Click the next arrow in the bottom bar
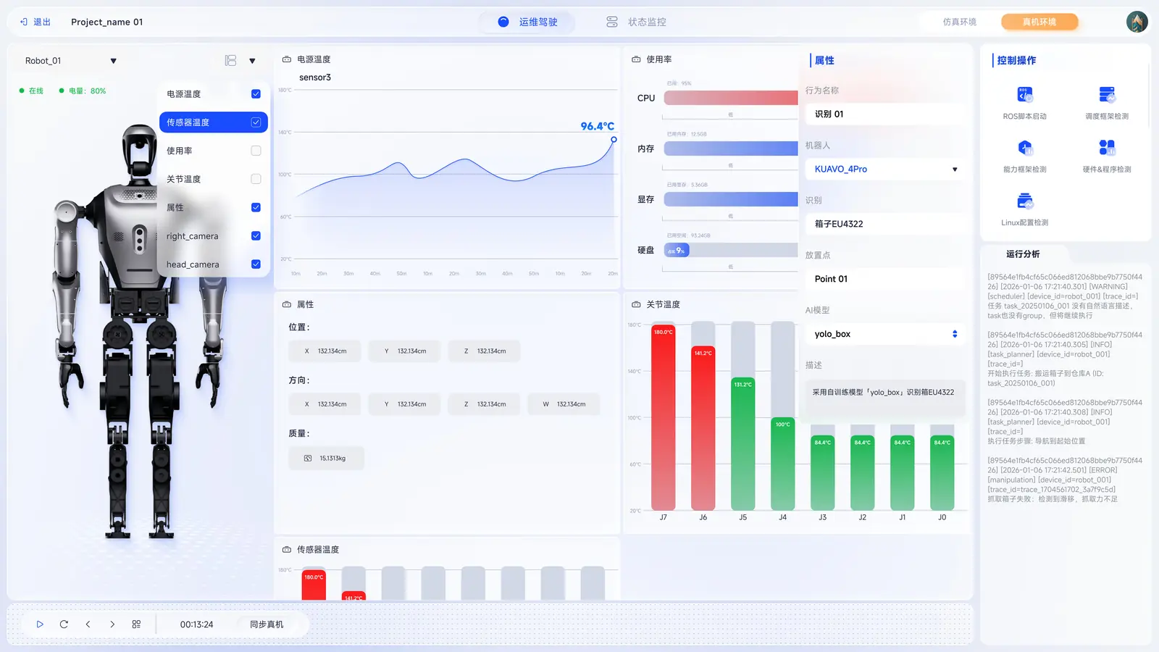Image resolution: width=1159 pixels, height=652 pixels. 112,624
